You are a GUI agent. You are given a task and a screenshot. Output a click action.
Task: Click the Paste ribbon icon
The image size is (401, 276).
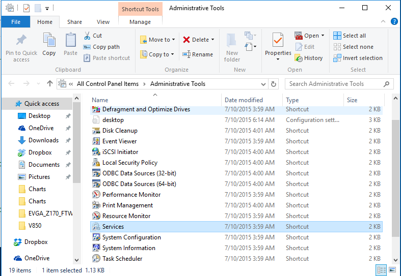[70, 40]
